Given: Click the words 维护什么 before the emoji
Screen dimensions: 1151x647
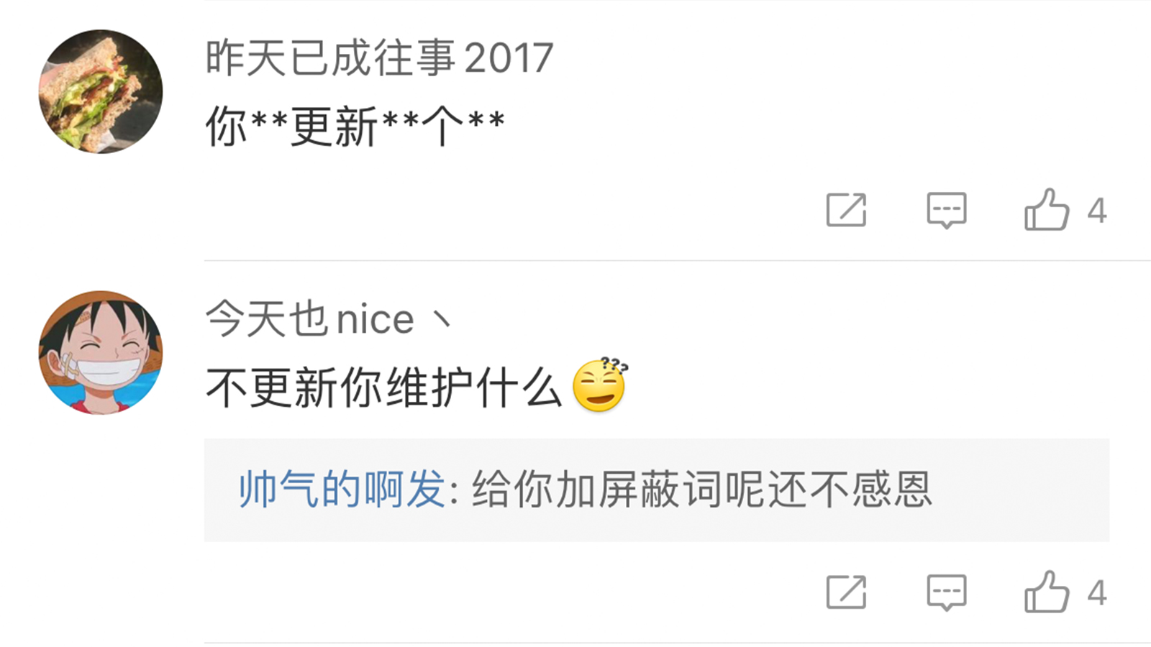Looking at the screenshot, I should pos(476,387).
